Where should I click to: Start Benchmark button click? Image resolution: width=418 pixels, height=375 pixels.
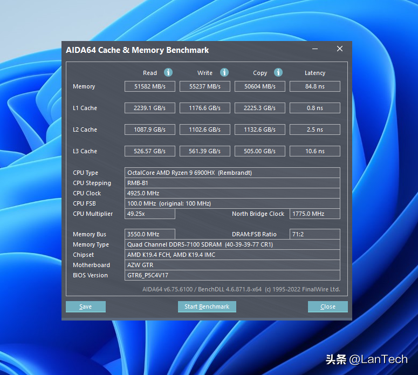pyautogui.click(x=207, y=306)
